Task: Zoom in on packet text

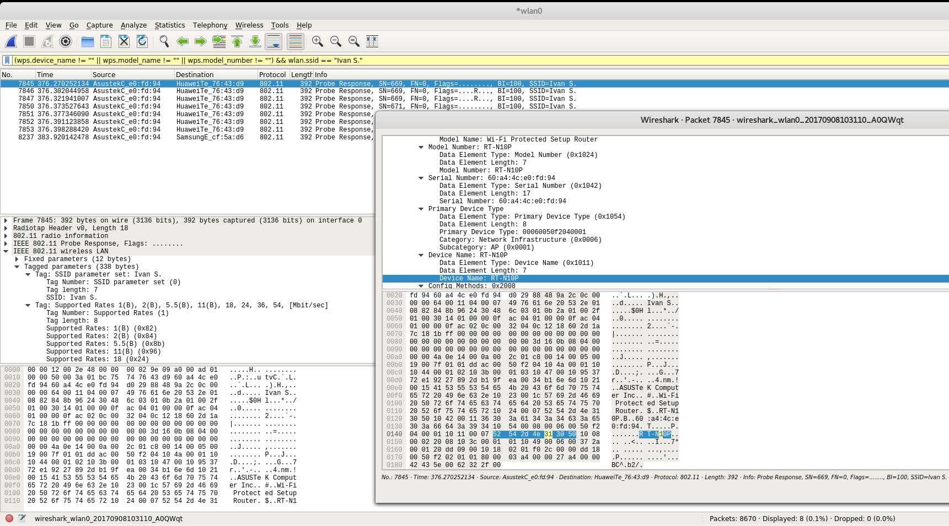Action: pyautogui.click(x=317, y=41)
